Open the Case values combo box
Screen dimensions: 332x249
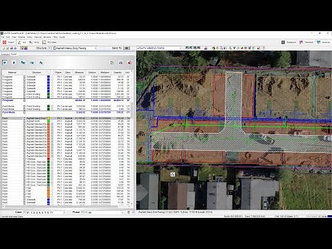point(46,212)
